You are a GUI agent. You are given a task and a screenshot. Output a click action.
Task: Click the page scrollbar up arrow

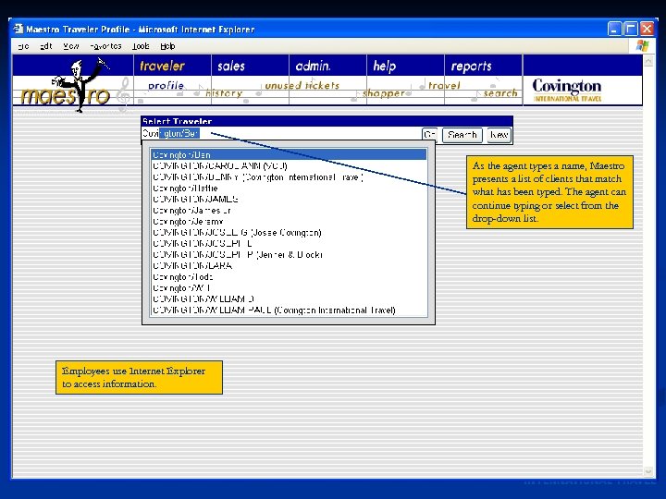pos(647,62)
